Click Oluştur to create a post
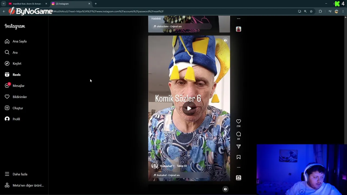 coord(14,108)
